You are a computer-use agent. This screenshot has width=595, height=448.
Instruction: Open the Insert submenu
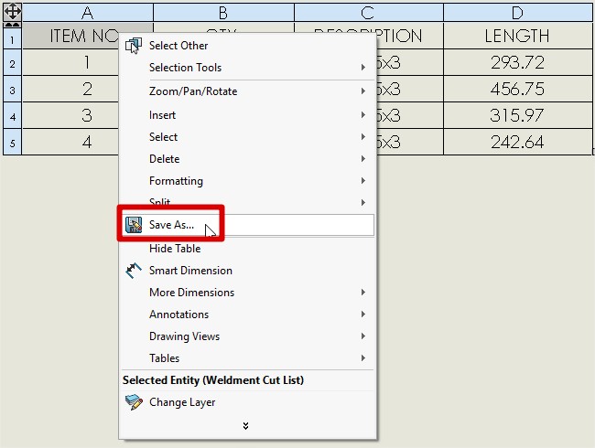(x=163, y=115)
